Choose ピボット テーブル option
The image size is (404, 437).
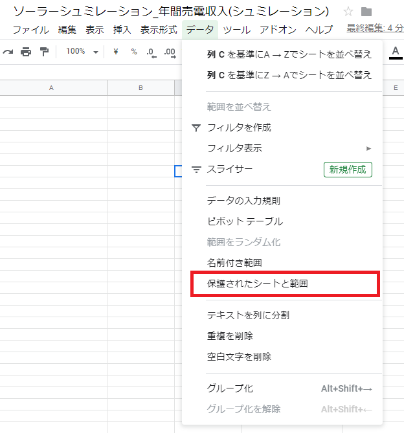282,221
